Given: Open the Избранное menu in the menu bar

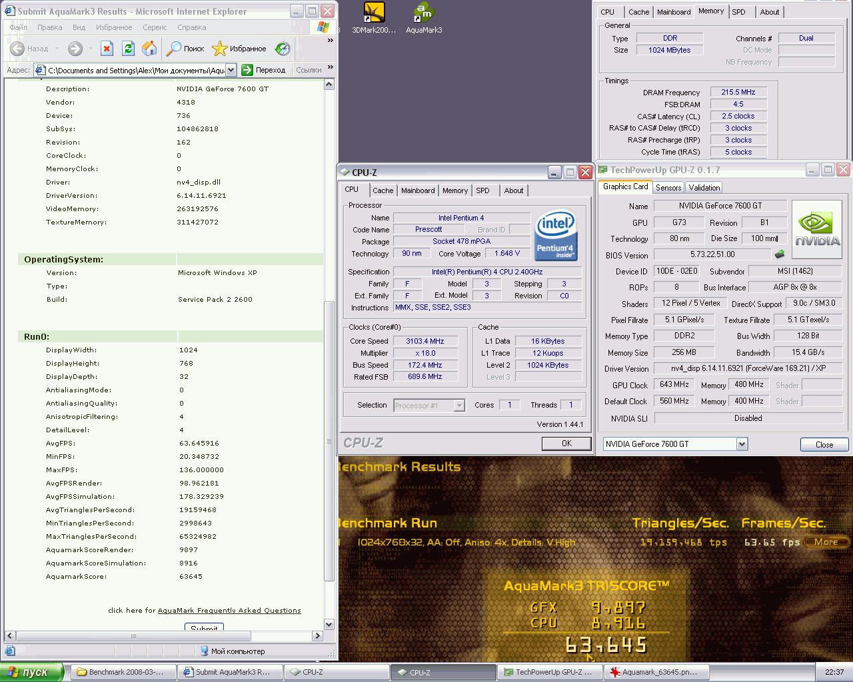Looking at the screenshot, I should pyautogui.click(x=114, y=27).
